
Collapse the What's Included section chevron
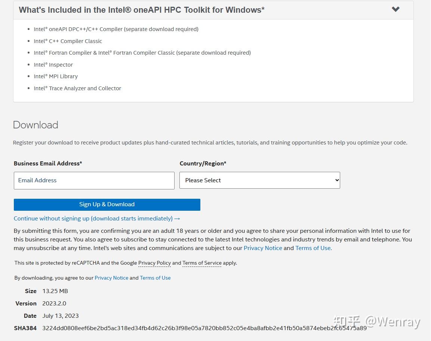pos(395,9)
